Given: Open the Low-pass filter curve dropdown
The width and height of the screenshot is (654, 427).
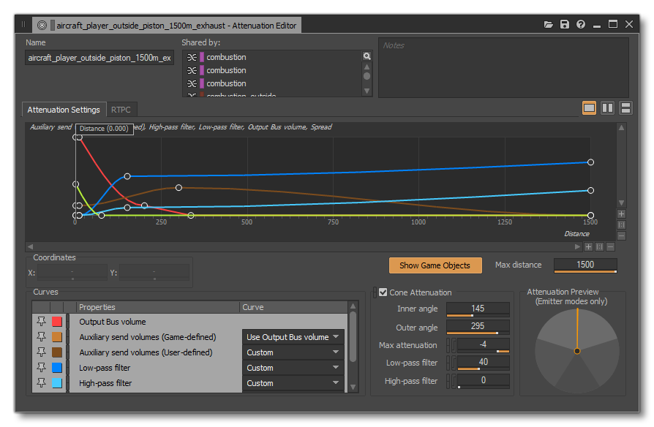Looking at the screenshot, I should click(x=293, y=368).
